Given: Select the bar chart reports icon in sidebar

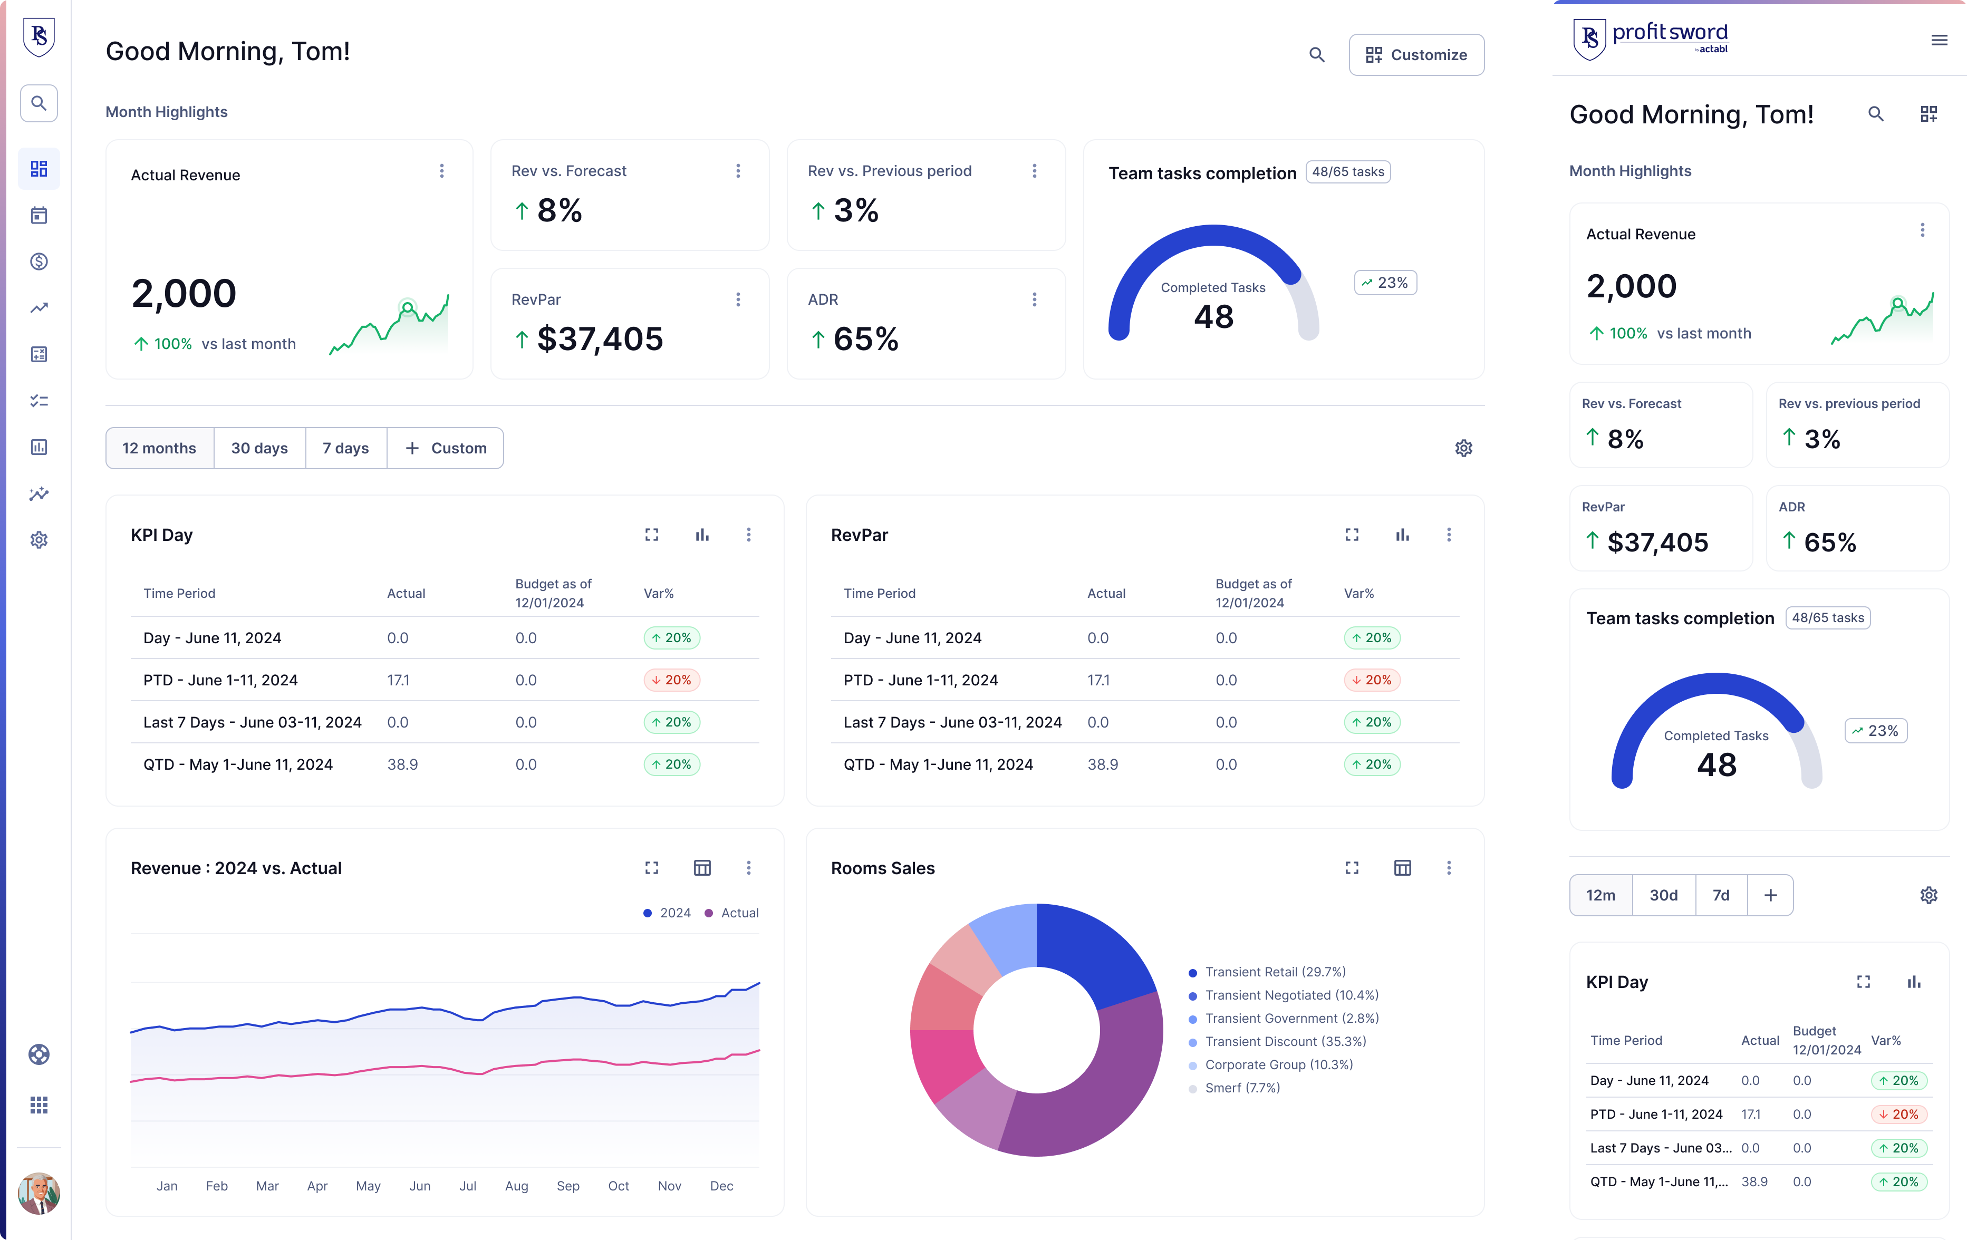Looking at the screenshot, I should click(x=38, y=447).
